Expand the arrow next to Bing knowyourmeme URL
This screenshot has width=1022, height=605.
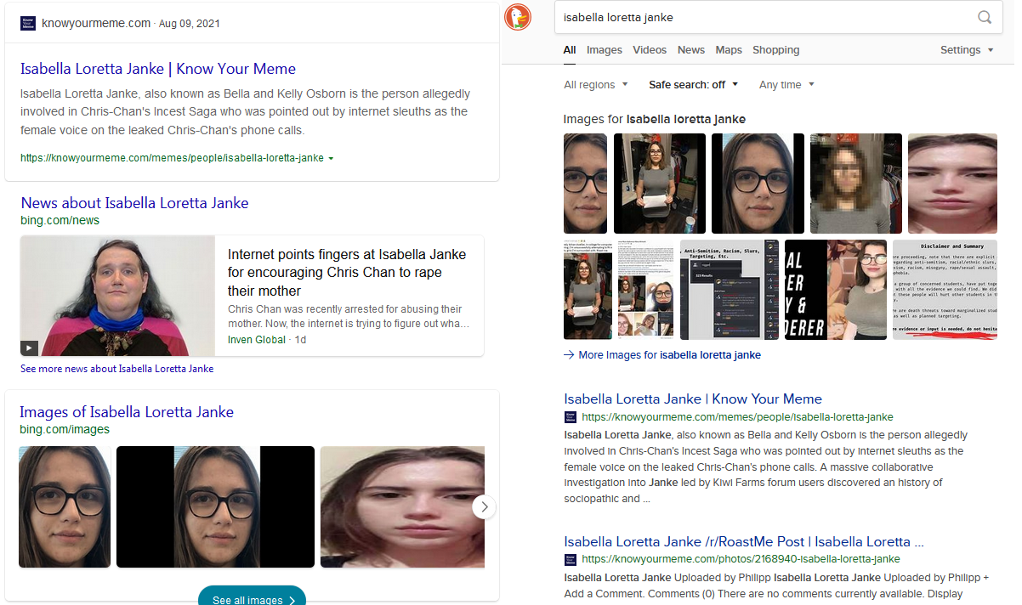tap(331, 159)
